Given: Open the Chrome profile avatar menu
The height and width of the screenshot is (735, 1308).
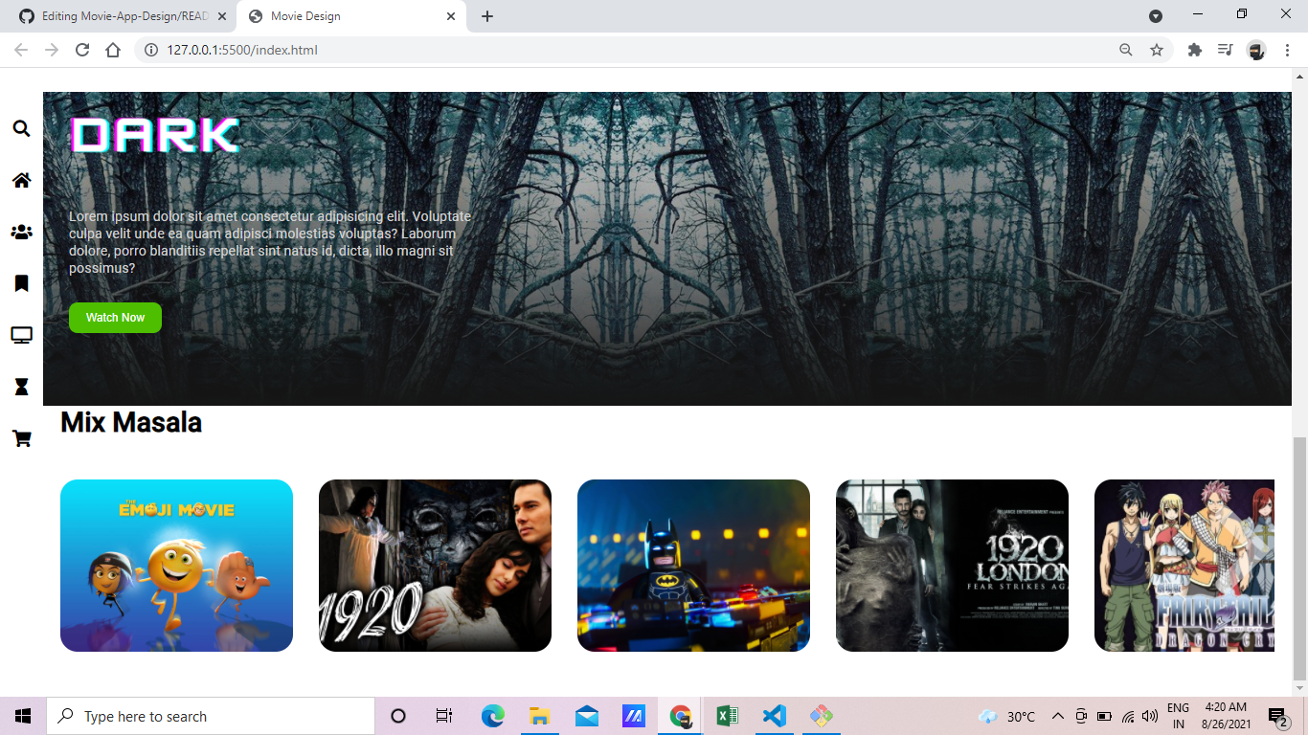Looking at the screenshot, I should [1255, 49].
